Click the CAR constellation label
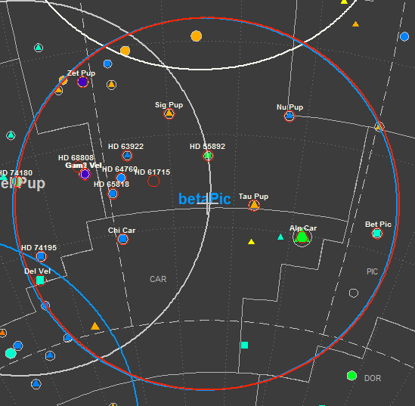The height and width of the screenshot is (406, 415). click(158, 279)
